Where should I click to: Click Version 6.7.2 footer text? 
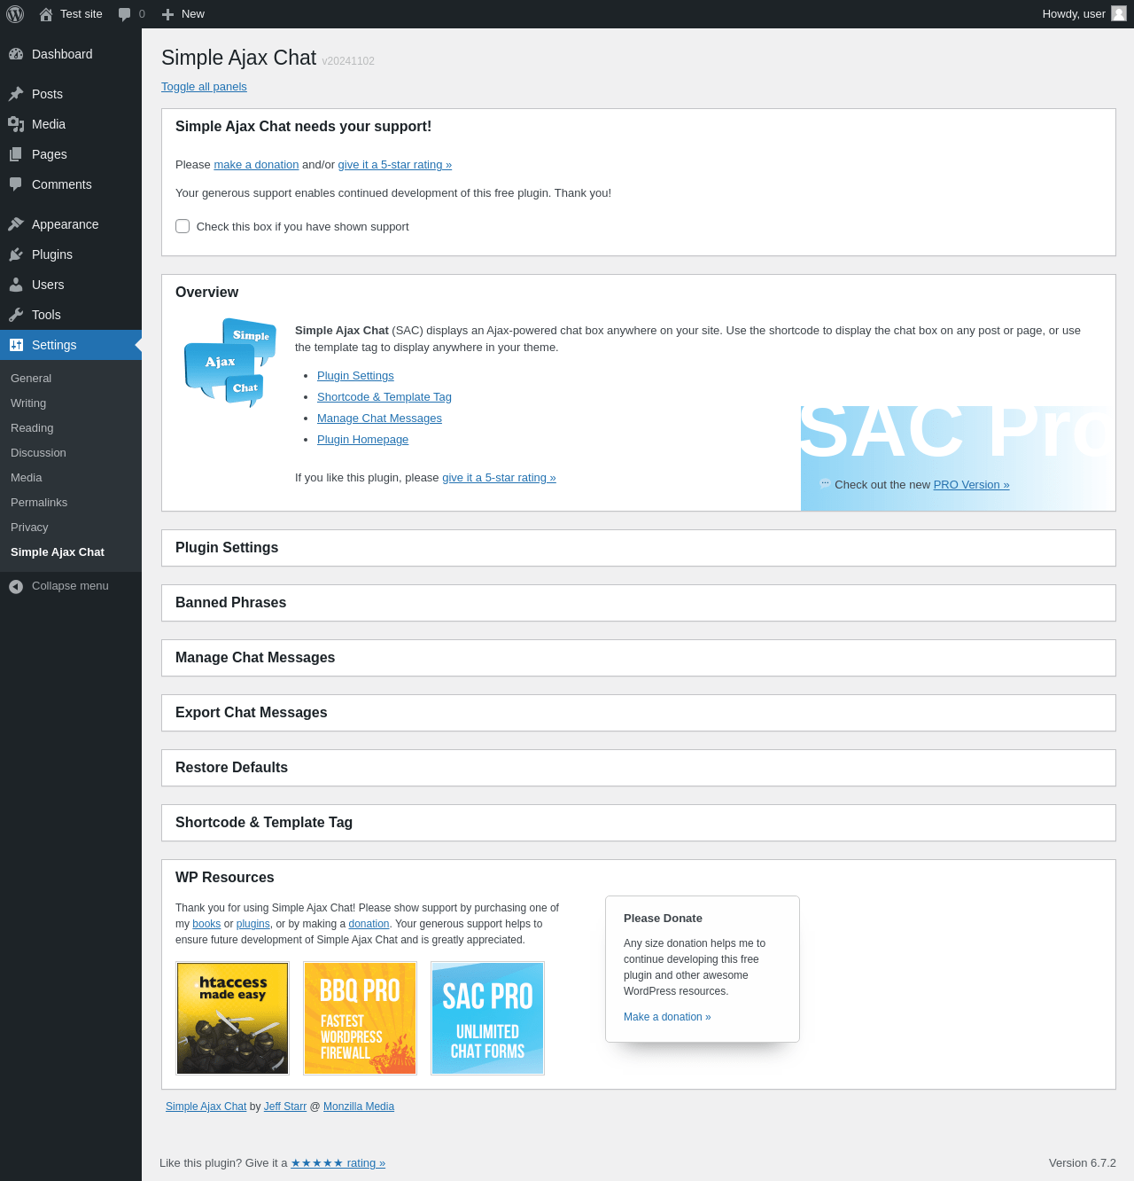[x=1083, y=1163]
